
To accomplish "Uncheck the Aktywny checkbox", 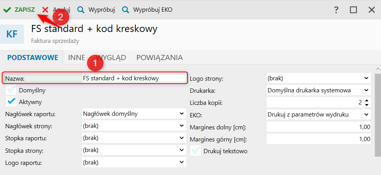I will click(11, 102).
